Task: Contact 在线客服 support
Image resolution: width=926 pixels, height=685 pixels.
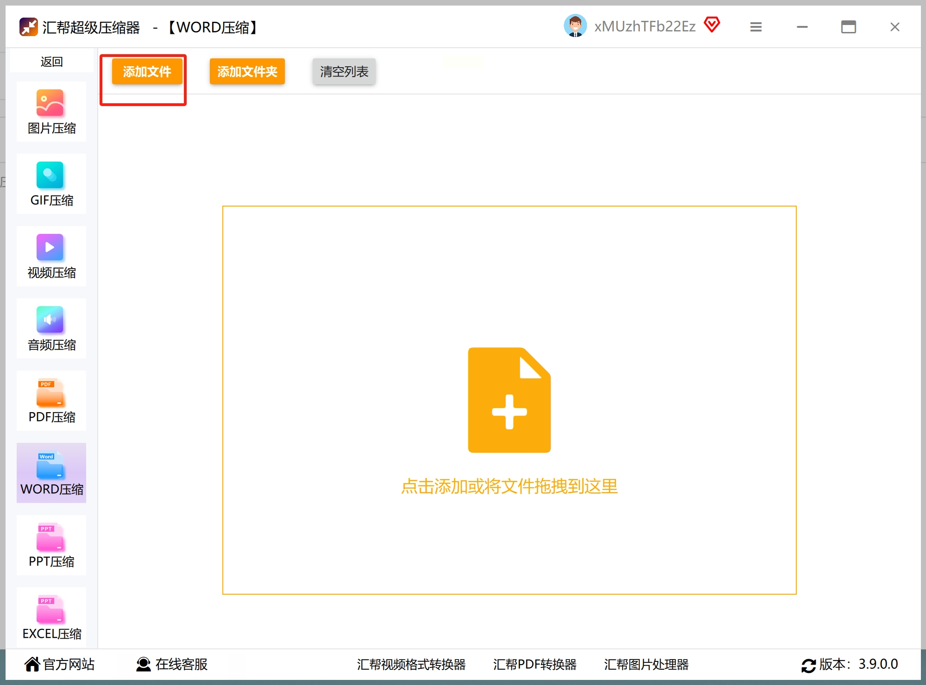Action: click(172, 664)
